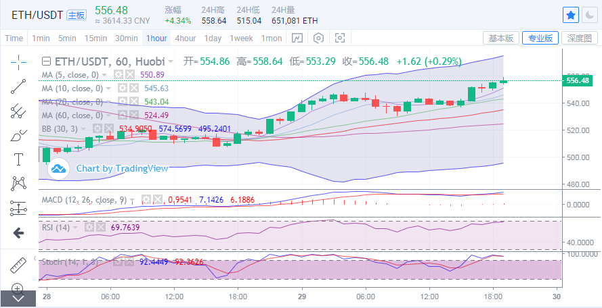Remove the RSI indicator
The height and width of the screenshot is (308, 602).
(101, 228)
